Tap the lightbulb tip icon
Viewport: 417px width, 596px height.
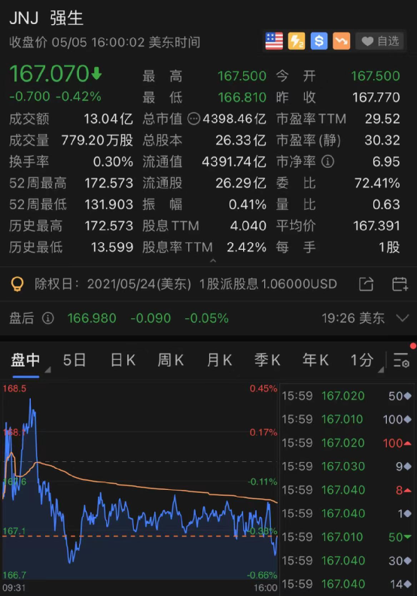click(17, 284)
